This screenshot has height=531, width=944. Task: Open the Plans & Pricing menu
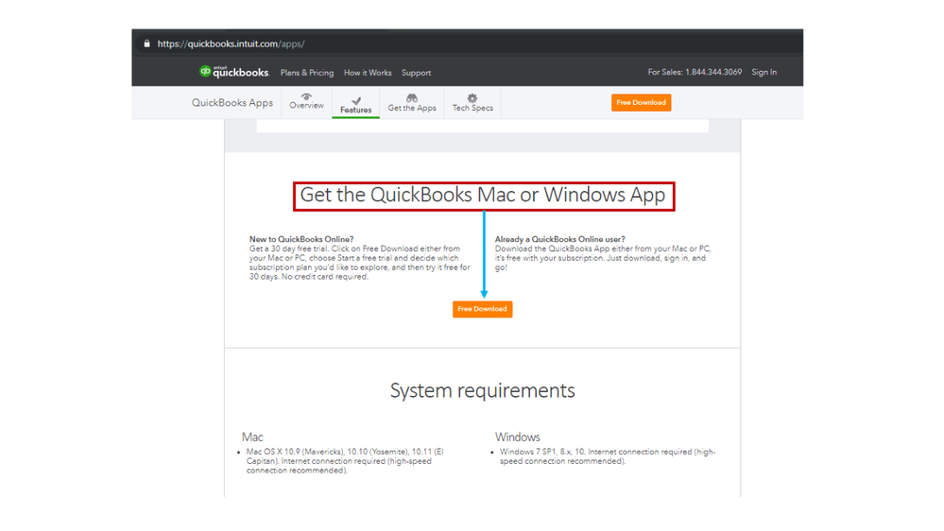(307, 72)
